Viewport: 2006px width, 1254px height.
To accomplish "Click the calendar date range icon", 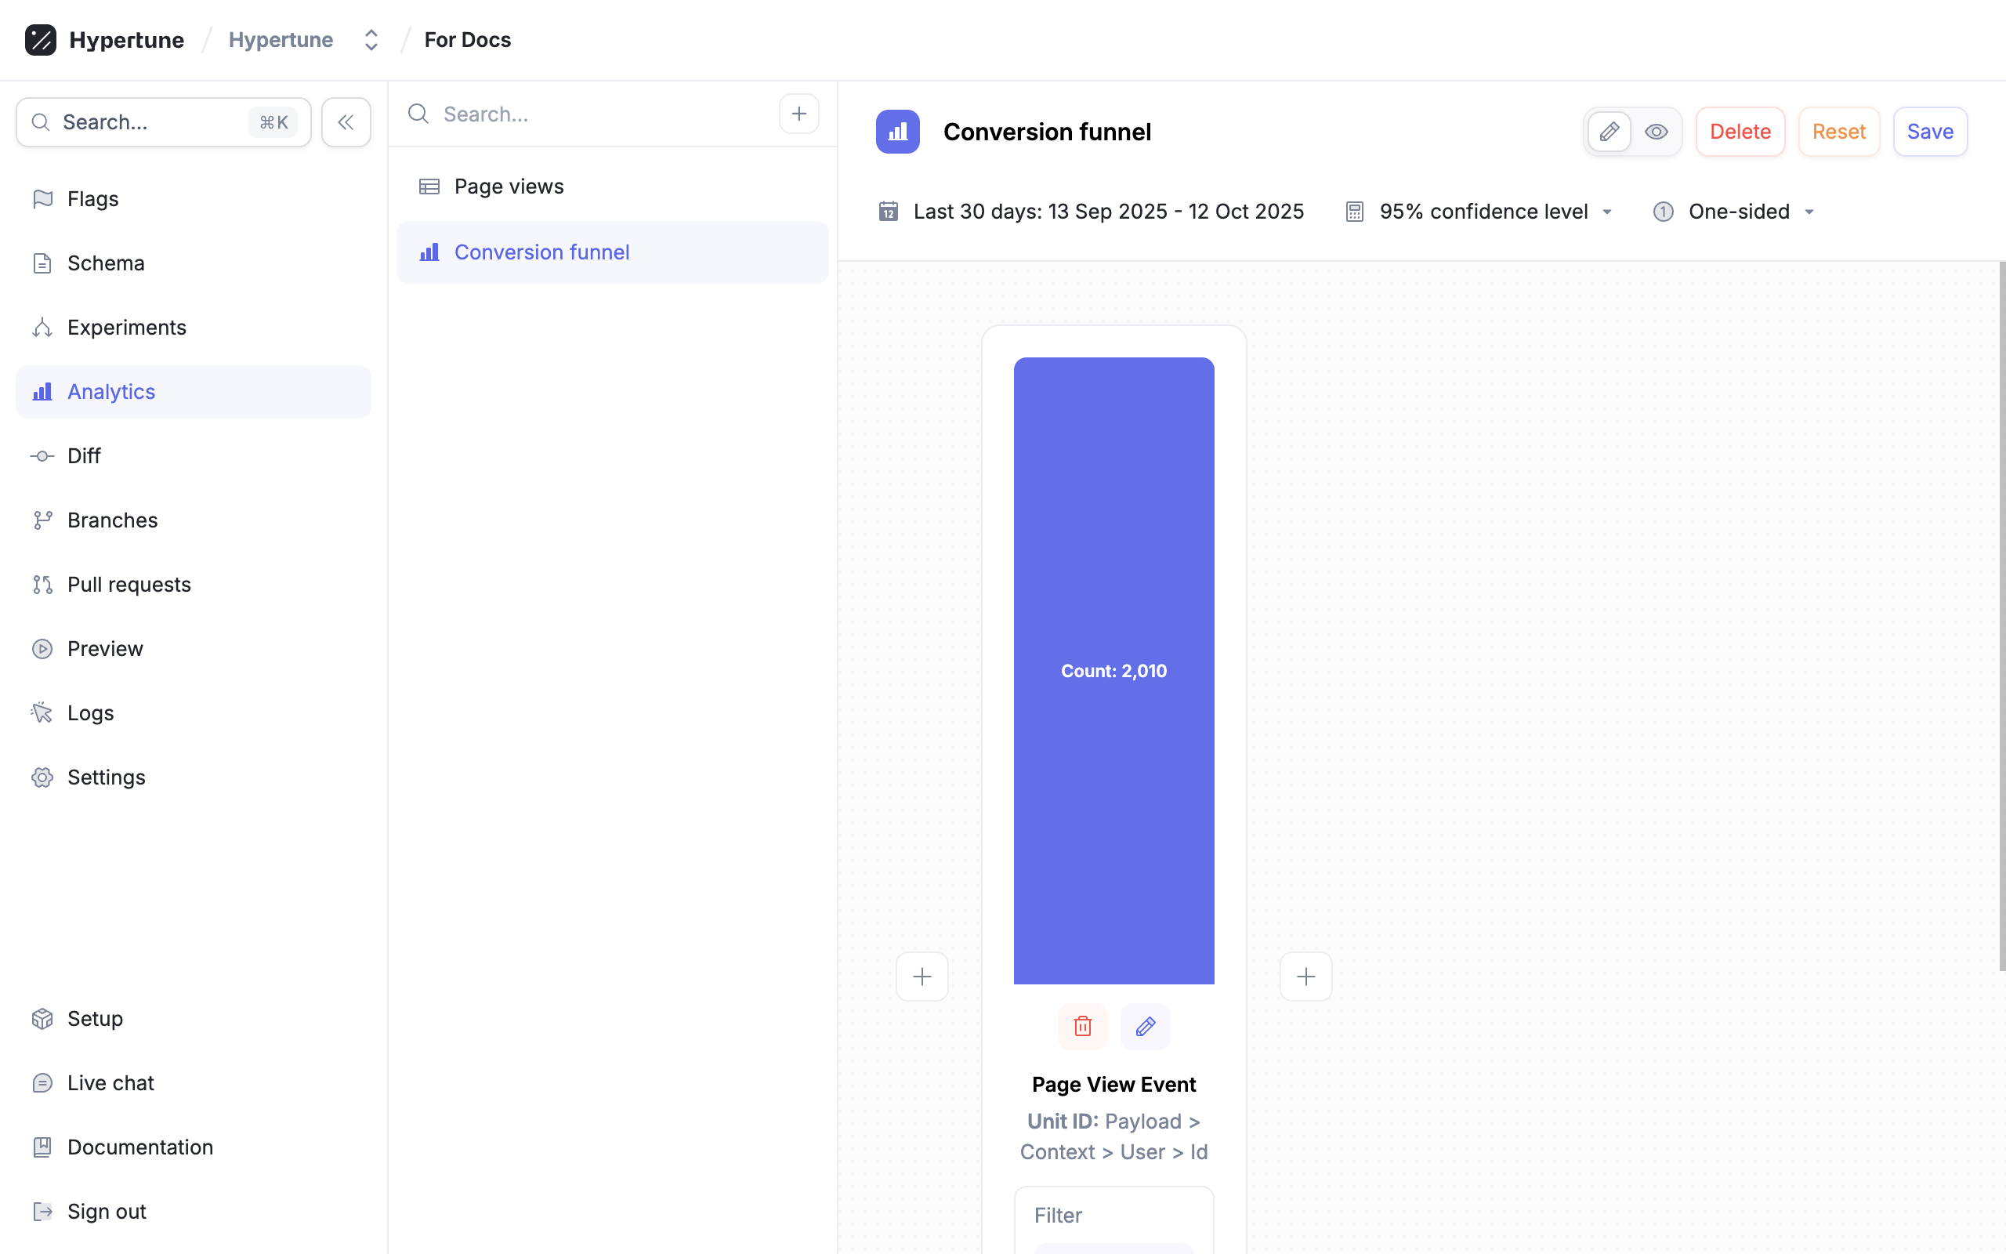I will pos(888,212).
